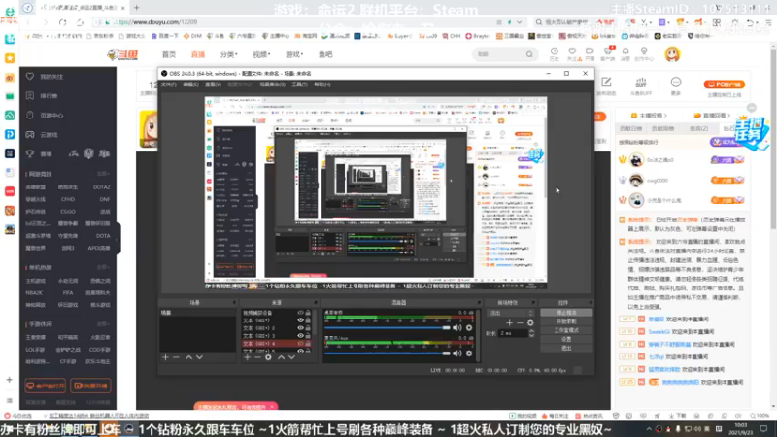The height and width of the screenshot is (437, 777).
Task: Open source properties gear in sources panel
Action: pos(269,357)
